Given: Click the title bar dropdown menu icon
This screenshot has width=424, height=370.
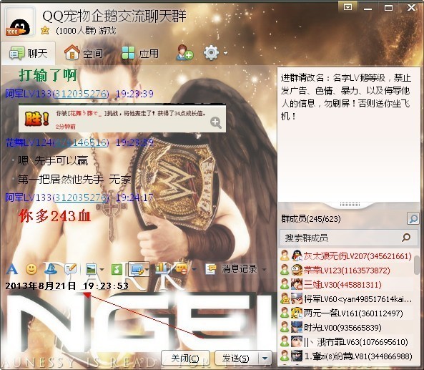Looking at the screenshot, I should (347, 7).
